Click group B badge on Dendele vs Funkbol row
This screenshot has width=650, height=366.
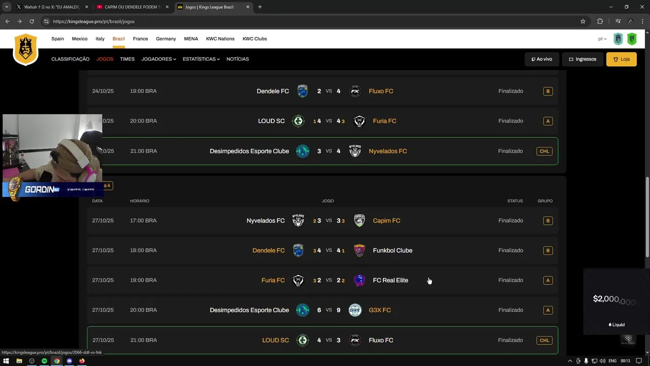point(547,250)
